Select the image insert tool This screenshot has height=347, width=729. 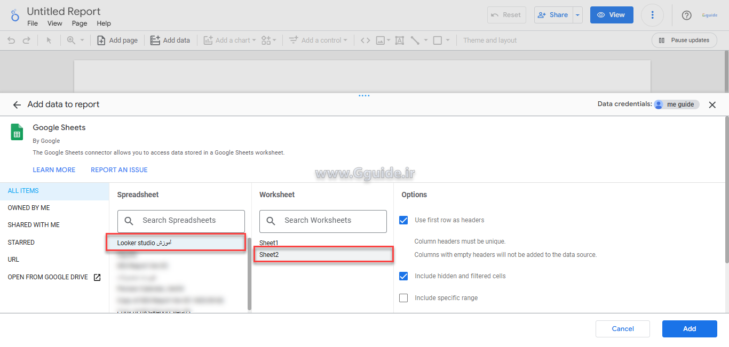click(x=380, y=40)
